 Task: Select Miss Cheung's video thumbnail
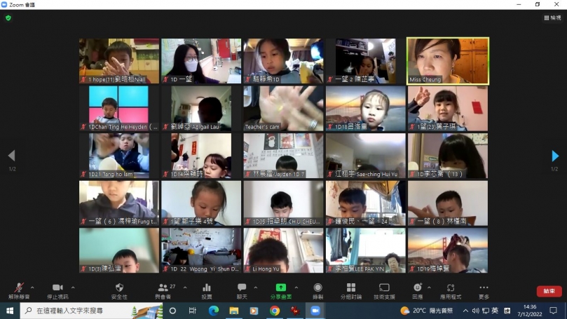click(x=447, y=60)
